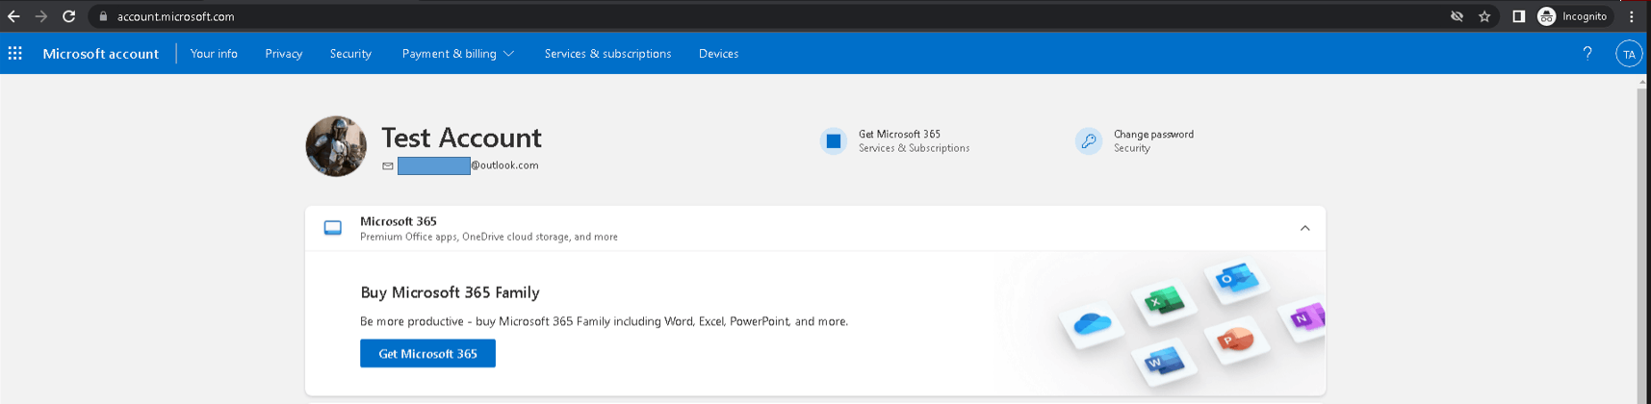Click the Word app tile
Image resolution: width=1651 pixels, height=404 pixels.
(x=1164, y=363)
